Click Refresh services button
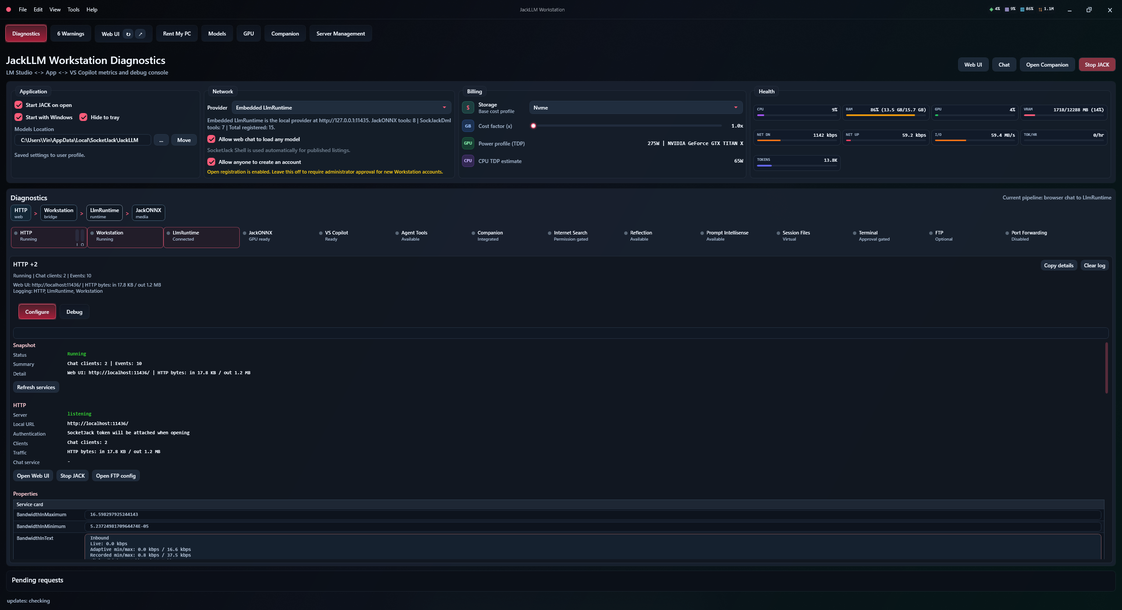The height and width of the screenshot is (610, 1122). point(36,387)
